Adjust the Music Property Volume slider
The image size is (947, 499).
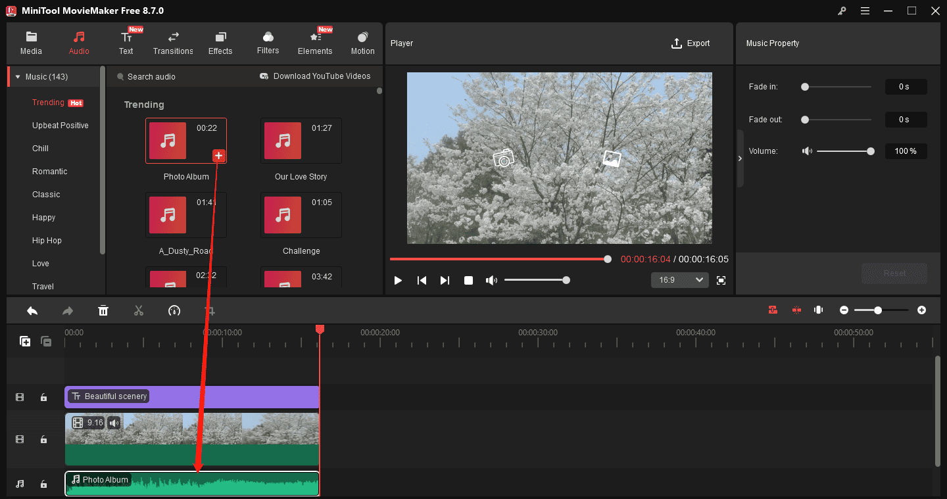[844, 151]
